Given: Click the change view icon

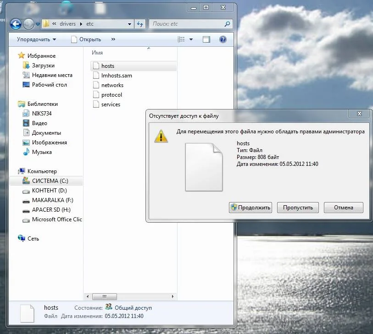Looking at the screenshot, I should coord(182,39).
